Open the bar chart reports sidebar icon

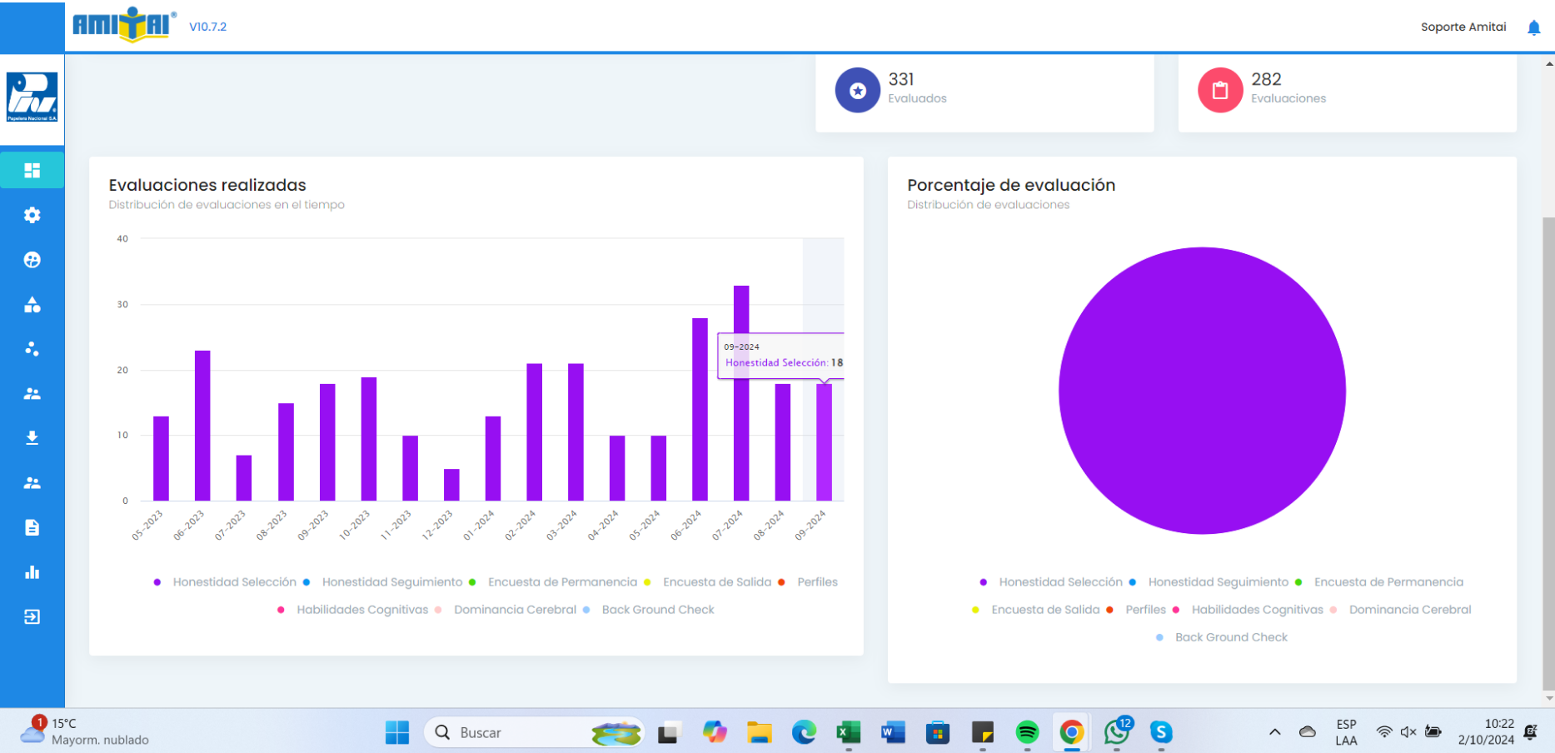click(32, 572)
